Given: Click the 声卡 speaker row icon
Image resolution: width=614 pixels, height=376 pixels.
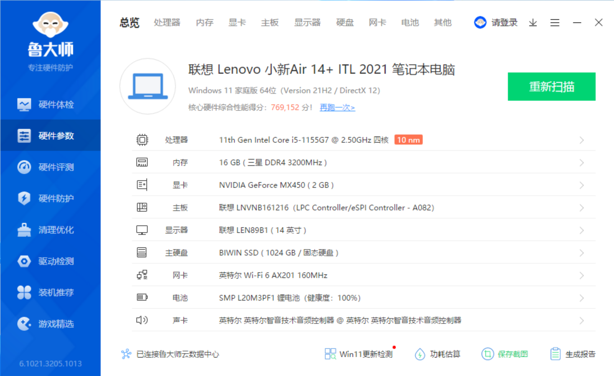Looking at the screenshot, I should pyautogui.click(x=142, y=320).
